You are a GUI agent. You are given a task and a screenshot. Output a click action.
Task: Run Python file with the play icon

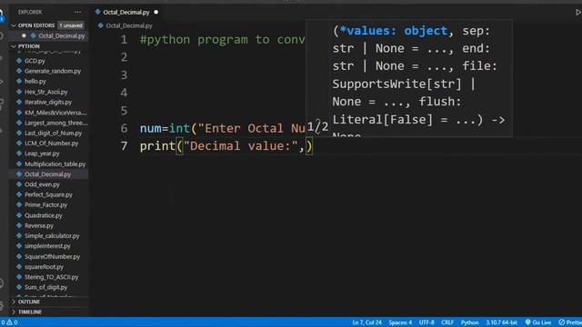pyautogui.click(x=577, y=12)
